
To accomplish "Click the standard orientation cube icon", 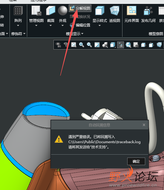I will point(151,45).
